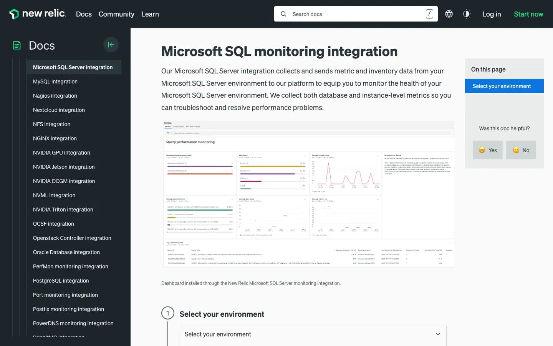
Task: Click the search magnifier icon
Action: (283, 14)
